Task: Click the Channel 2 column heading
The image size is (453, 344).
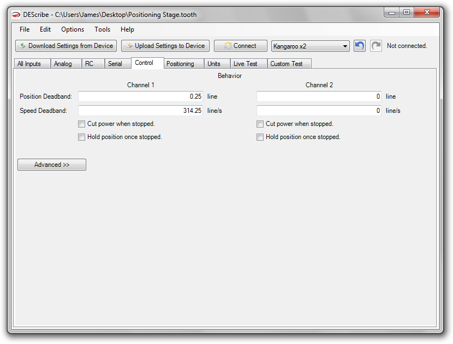Action: (319, 85)
